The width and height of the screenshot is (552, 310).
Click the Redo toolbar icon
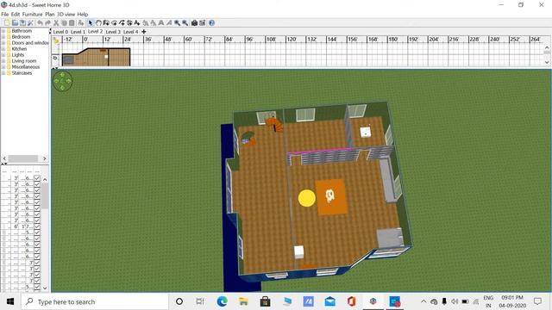(48, 23)
